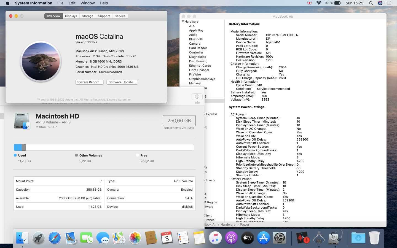Open Finder from the Dock
This screenshot has width=397, height=248.
(x=22, y=238)
